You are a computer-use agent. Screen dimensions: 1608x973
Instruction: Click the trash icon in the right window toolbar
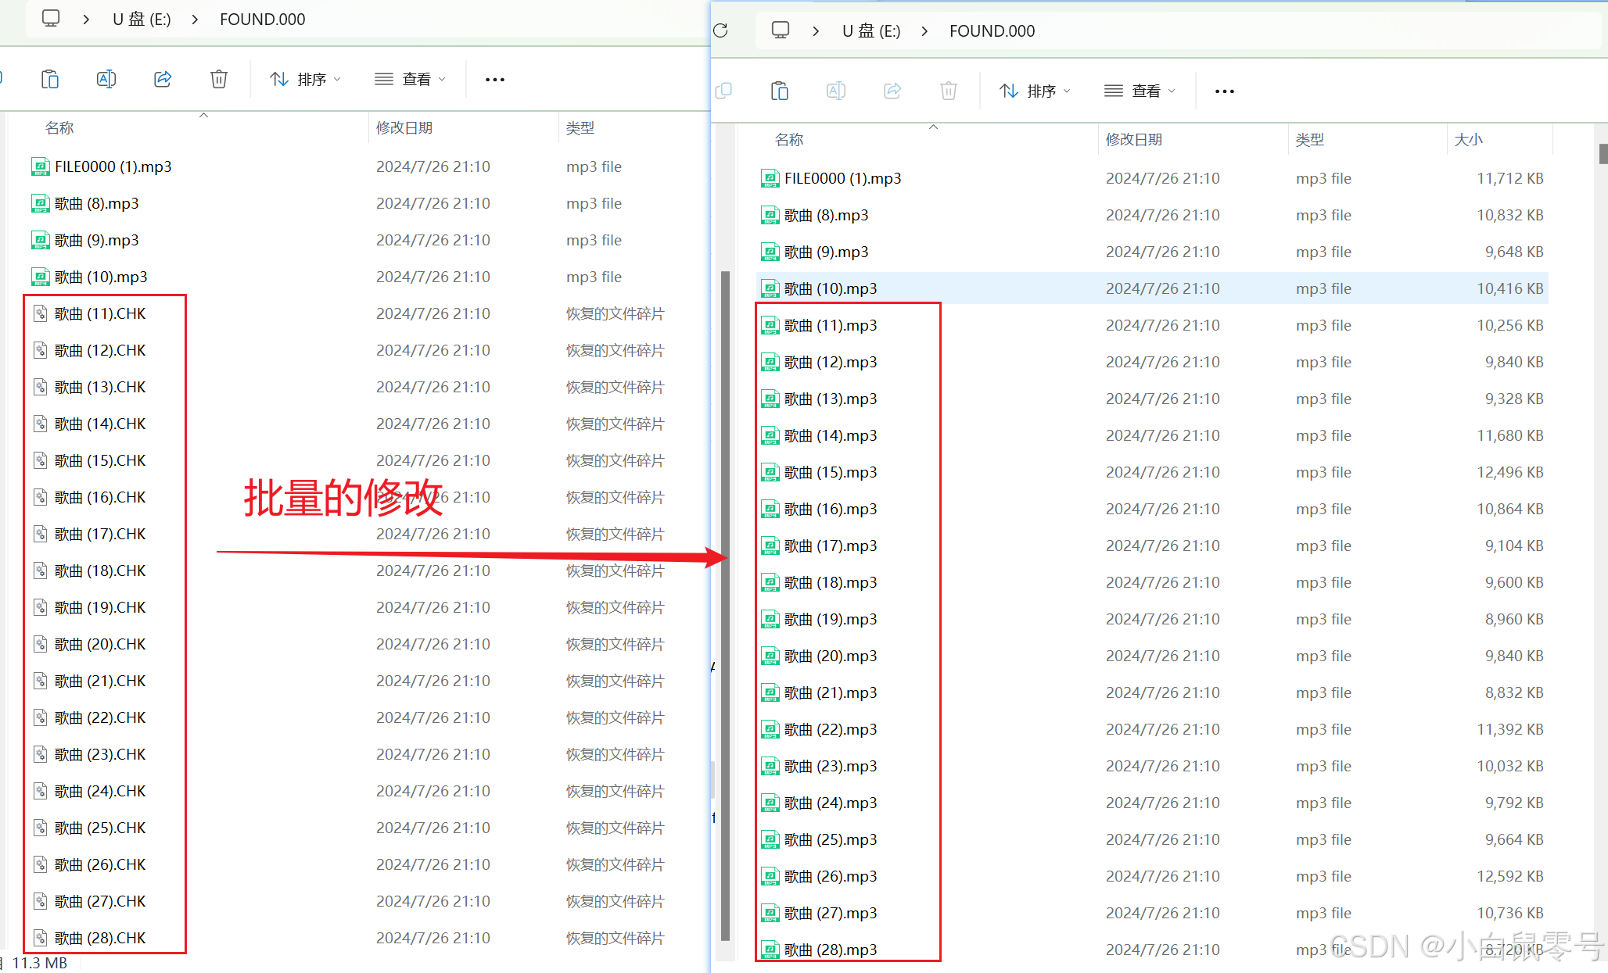[x=949, y=91]
